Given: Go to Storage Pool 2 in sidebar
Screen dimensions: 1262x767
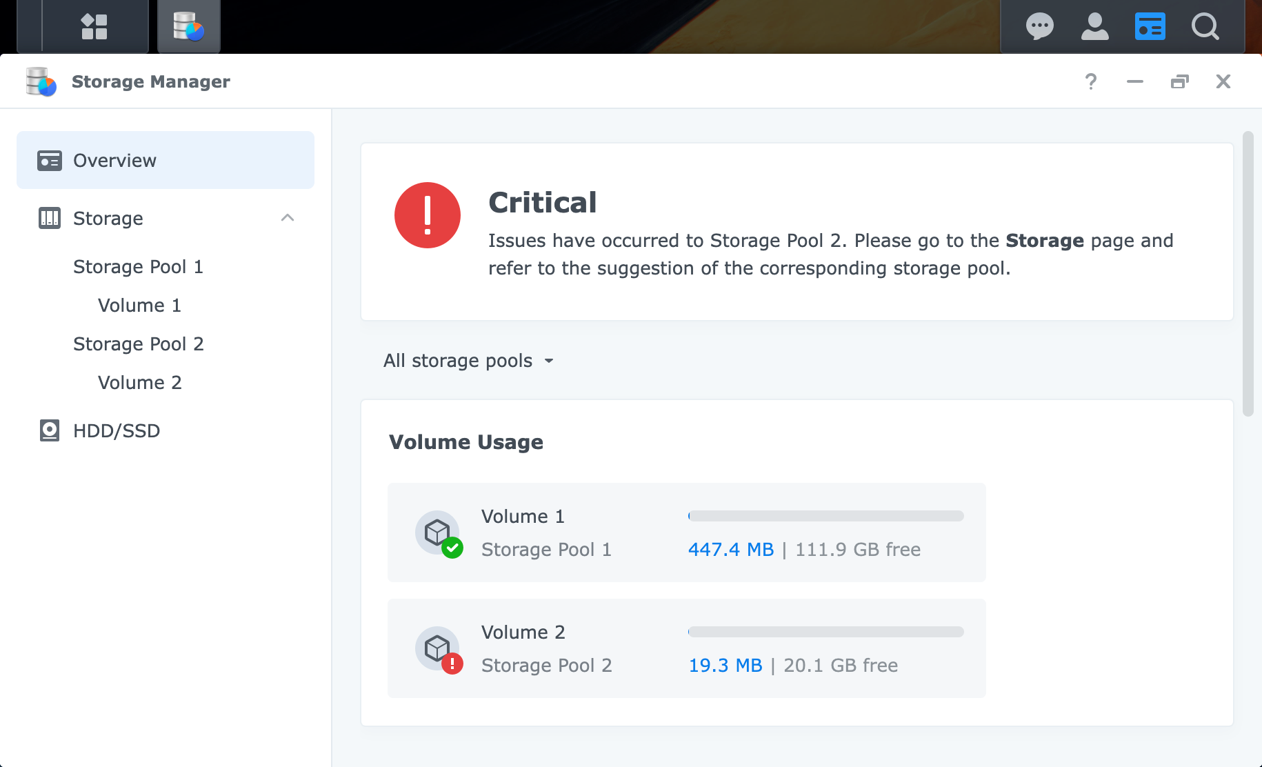Looking at the screenshot, I should [138, 343].
